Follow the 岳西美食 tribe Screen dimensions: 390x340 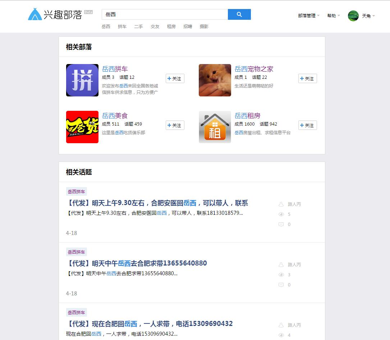175,125
